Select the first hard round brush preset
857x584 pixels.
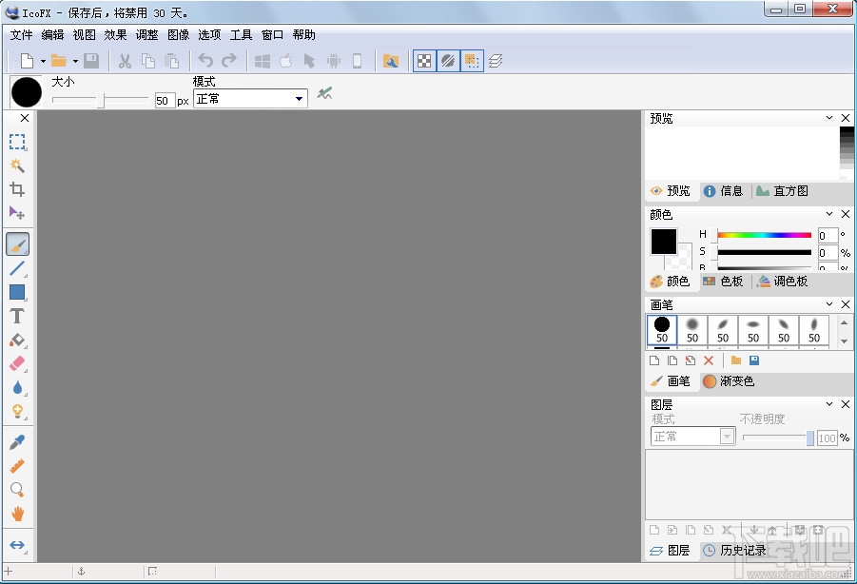tap(662, 330)
